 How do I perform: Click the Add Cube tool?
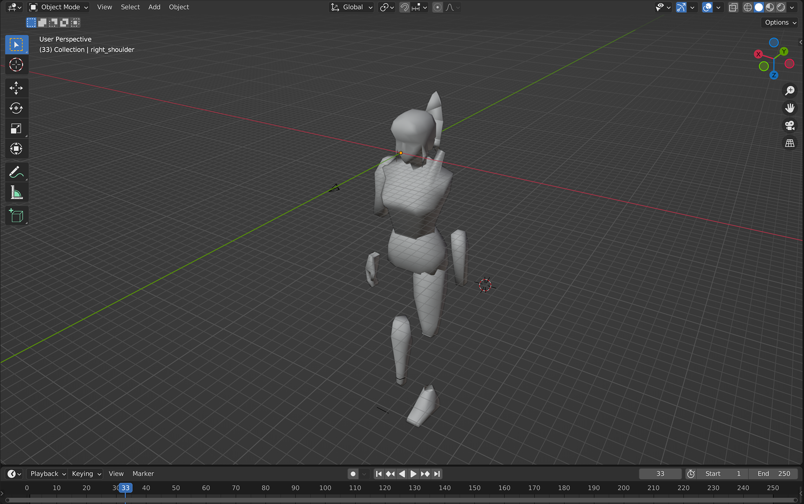pyautogui.click(x=16, y=216)
